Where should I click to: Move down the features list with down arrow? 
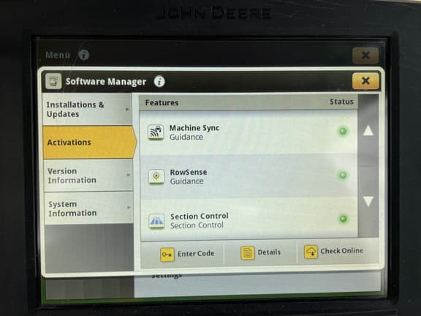tap(368, 201)
